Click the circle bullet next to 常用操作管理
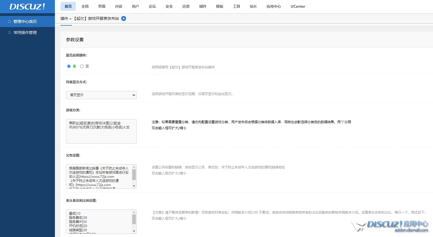 pos(9,33)
